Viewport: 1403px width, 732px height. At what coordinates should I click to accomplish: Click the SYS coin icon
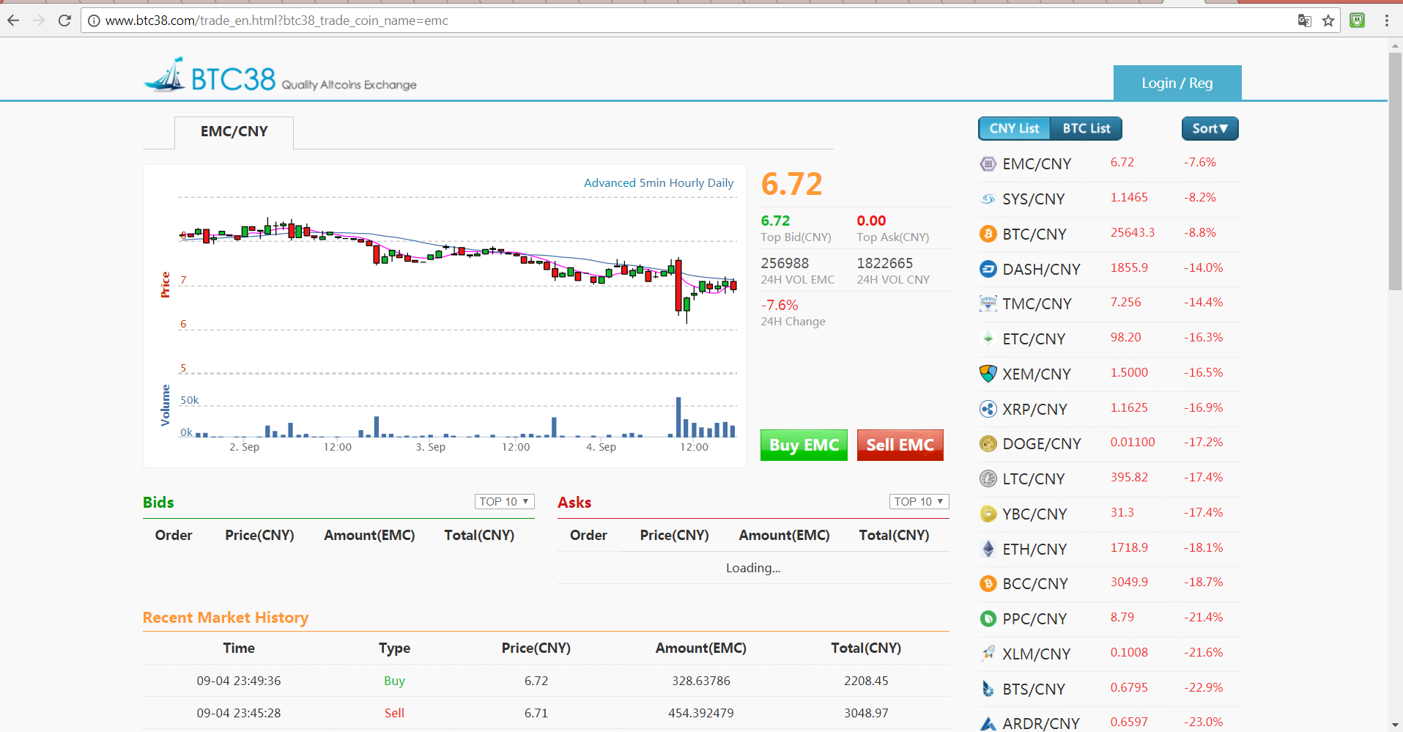click(988, 199)
